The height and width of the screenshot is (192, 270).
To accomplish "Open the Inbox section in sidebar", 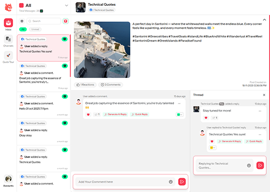I will click(9, 25).
